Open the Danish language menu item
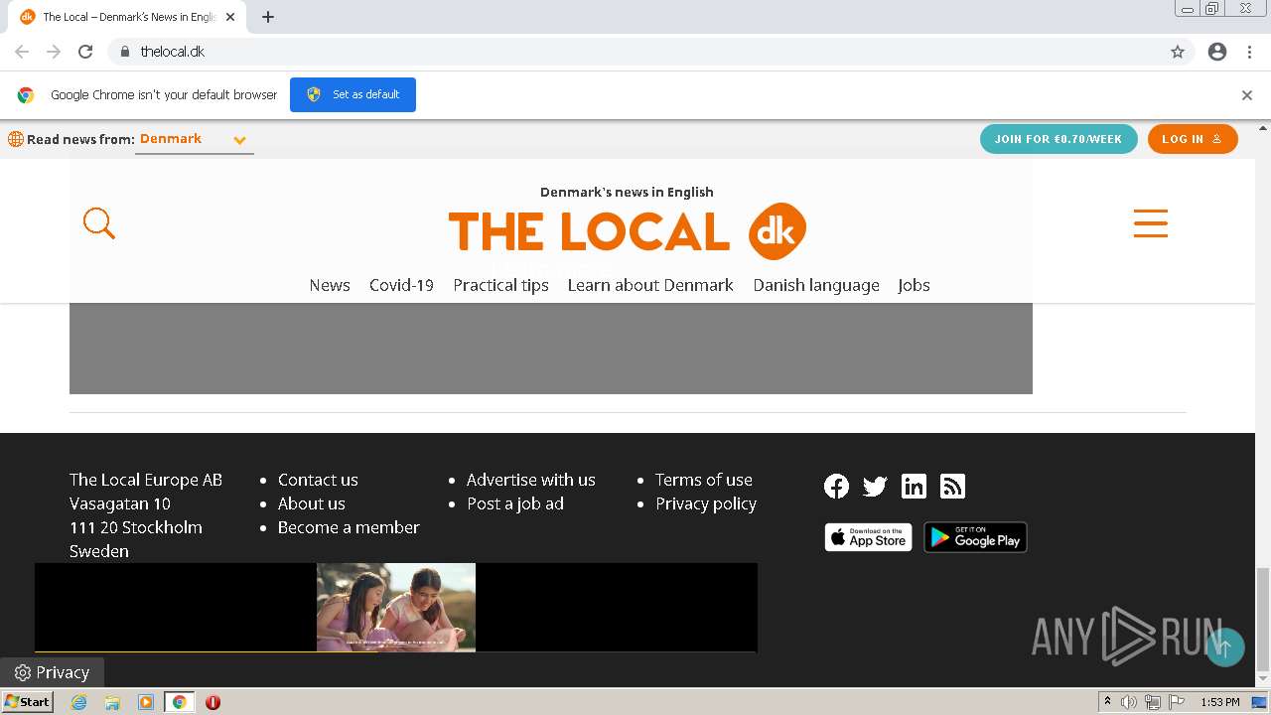Viewport: 1271px width, 715px height. coord(816,285)
